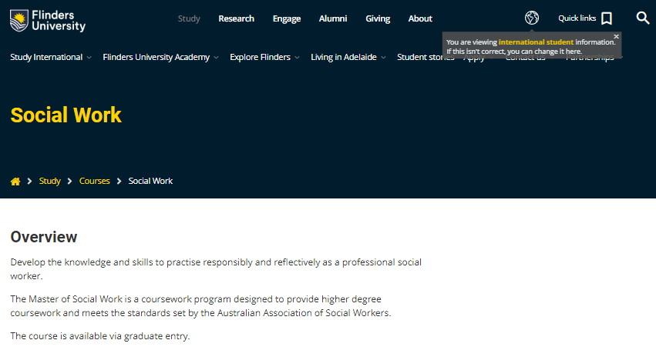Open the About menu item
The image size is (656, 360).
420,18
